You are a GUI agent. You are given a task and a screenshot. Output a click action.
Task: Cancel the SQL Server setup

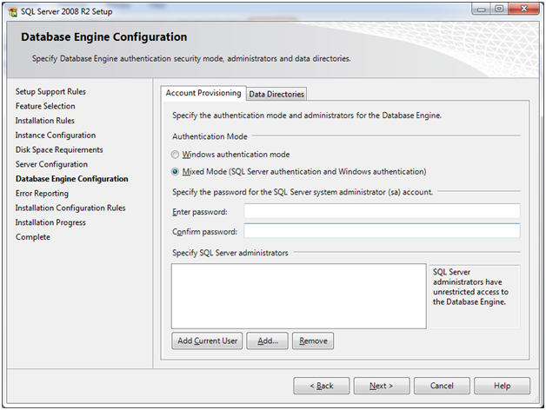click(x=442, y=386)
